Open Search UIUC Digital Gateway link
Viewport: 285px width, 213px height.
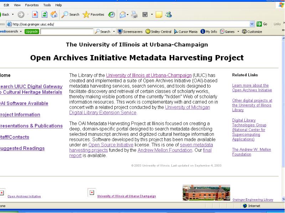(x=31, y=89)
